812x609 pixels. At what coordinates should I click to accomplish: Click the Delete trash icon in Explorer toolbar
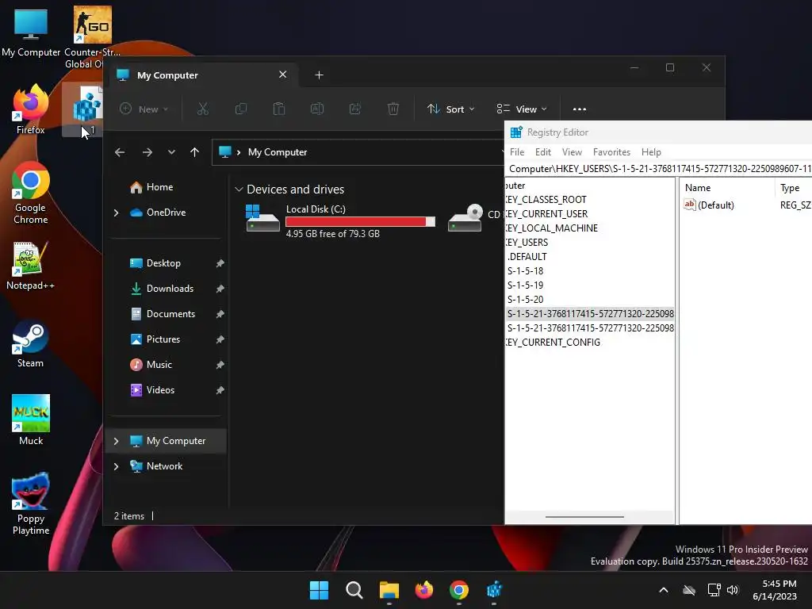[393, 109]
